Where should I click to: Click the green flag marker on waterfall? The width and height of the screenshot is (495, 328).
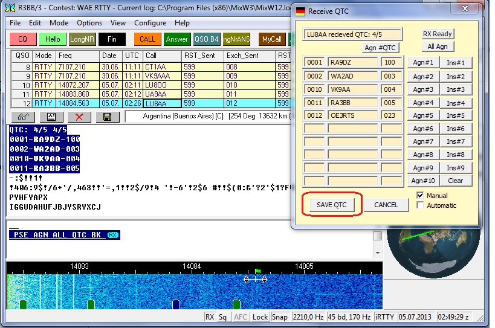coord(257,271)
